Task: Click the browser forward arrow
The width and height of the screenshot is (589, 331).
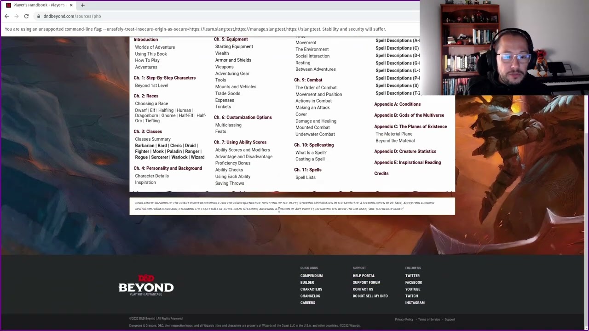Action: pyautogui.click(x=17, y=16)
